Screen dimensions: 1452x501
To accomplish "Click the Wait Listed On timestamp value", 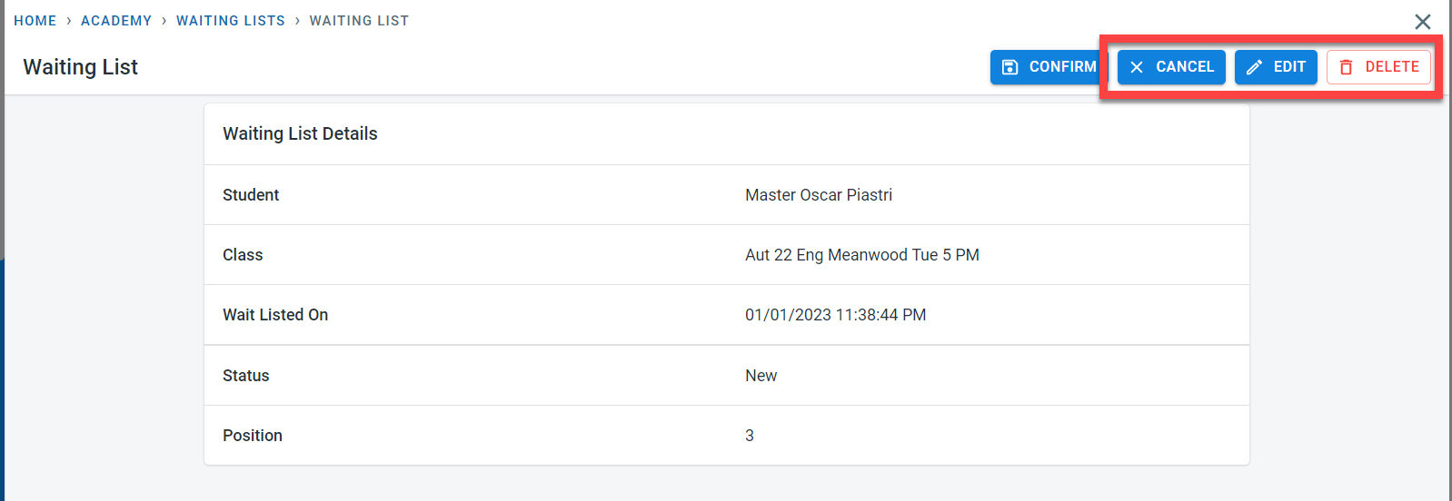I will (x=835, y=315).
